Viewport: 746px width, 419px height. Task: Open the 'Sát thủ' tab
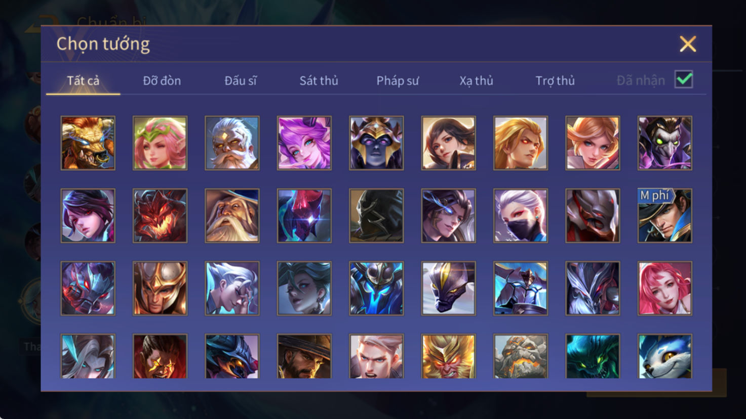[x=319, y=81]
